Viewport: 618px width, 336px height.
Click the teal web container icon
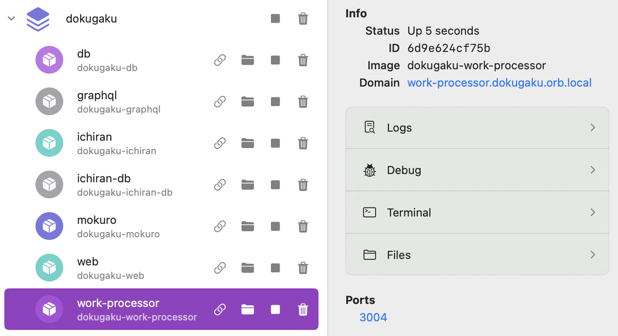[49, 268]
